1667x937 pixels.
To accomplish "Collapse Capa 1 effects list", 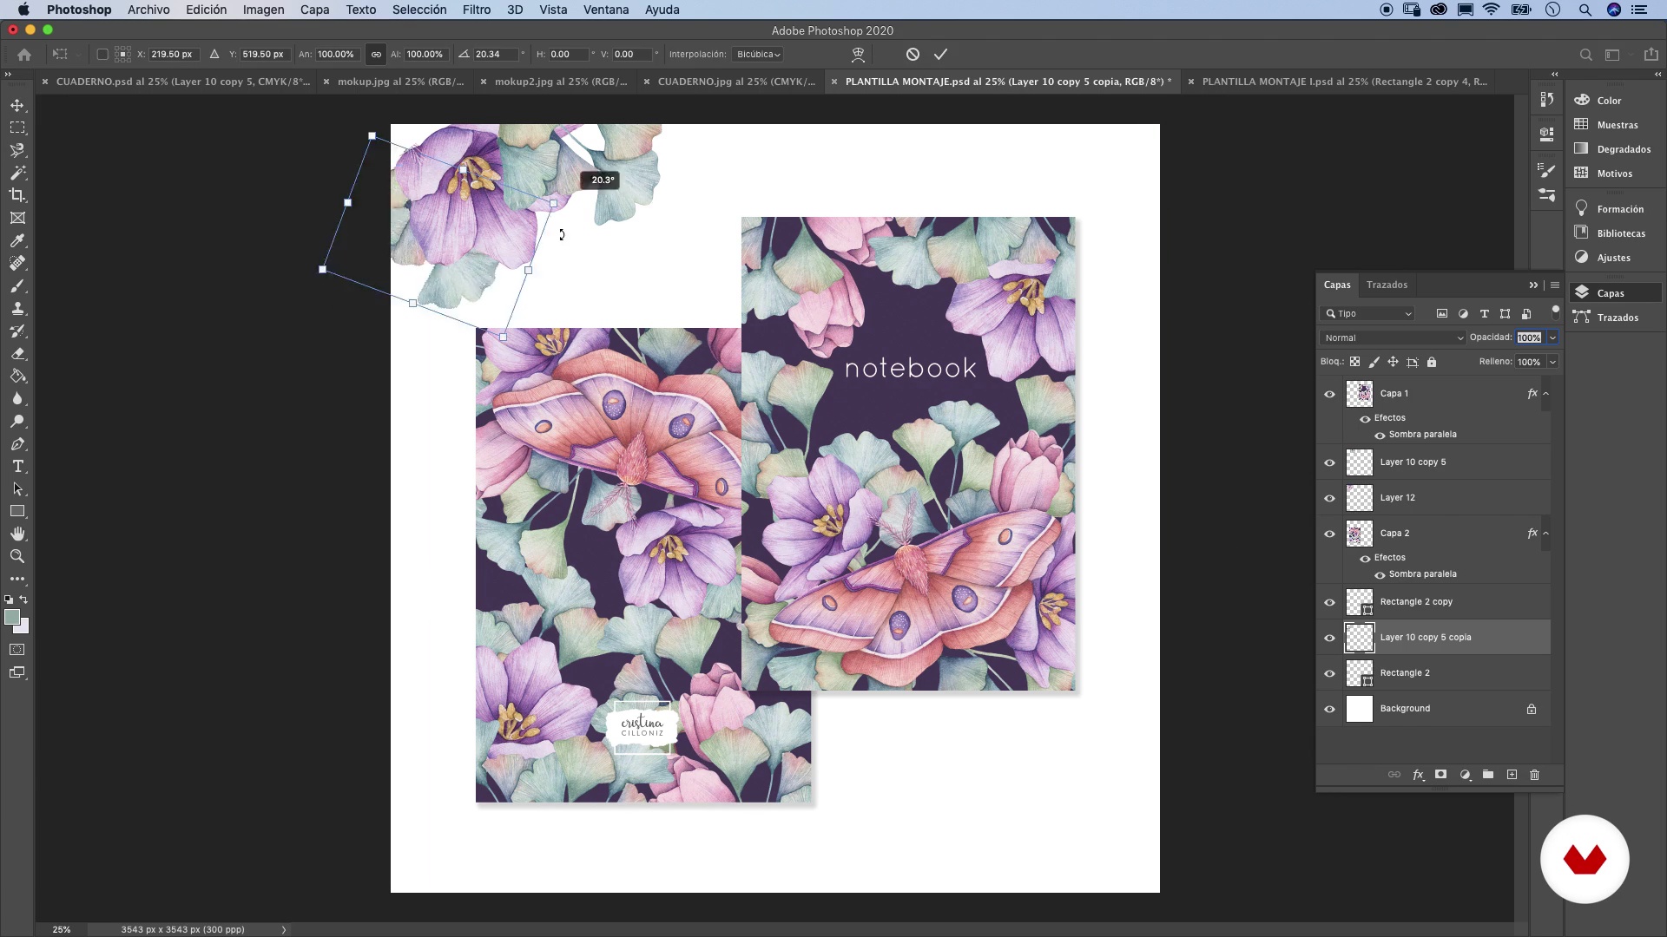I will [x=1546, y=394].
